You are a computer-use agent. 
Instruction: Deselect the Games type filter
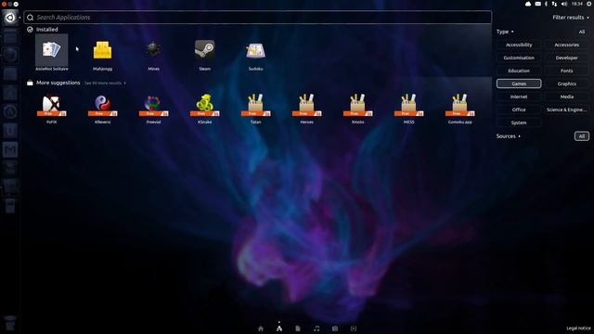pyautogui.click(x=519, y=83)
